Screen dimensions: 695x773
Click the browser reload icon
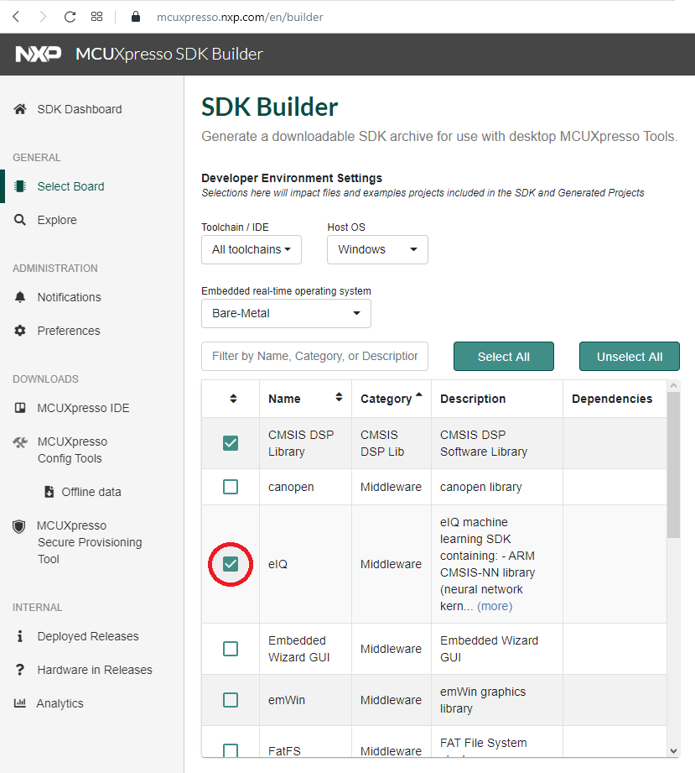70,17
